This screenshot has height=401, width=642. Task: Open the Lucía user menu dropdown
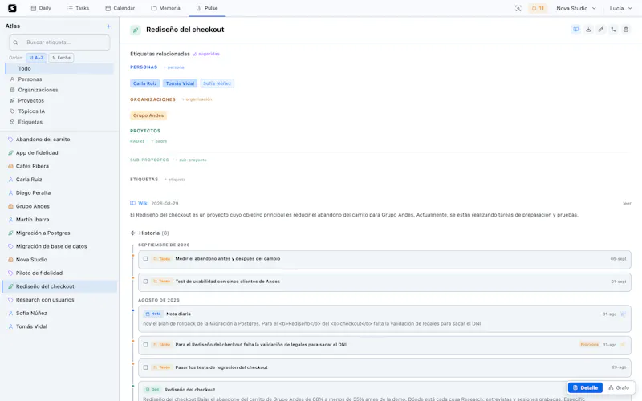[620, 8]
